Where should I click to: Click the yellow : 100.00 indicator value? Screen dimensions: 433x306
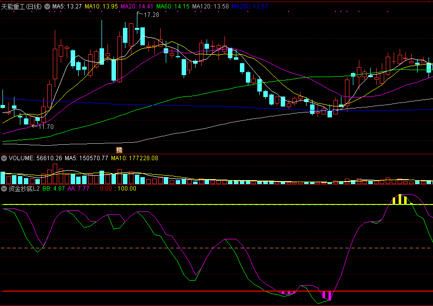(125, 189)
